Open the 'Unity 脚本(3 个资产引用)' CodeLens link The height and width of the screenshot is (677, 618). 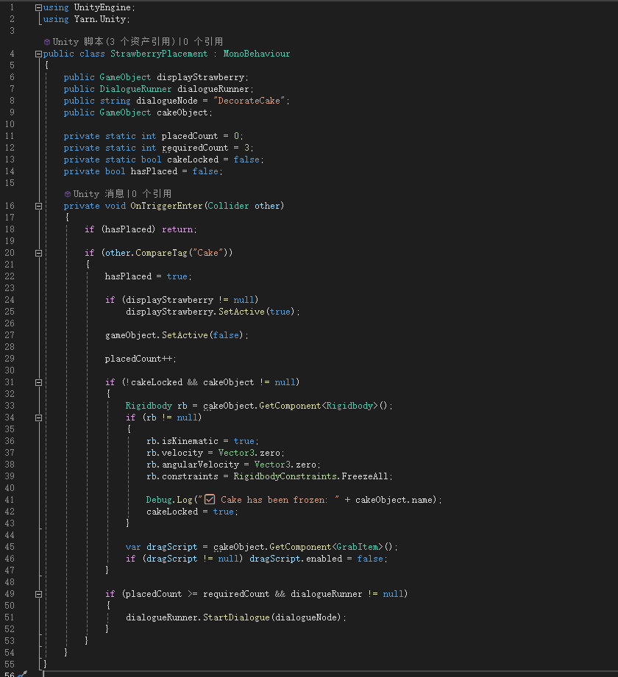(114, 42)
